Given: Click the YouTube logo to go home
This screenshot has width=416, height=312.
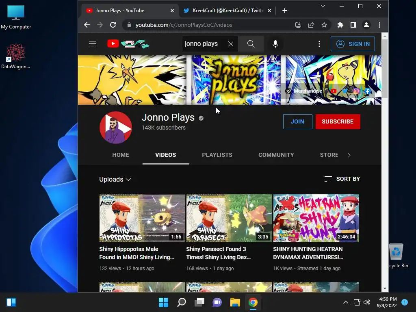Looking at the screenshot, I should [x=128, y=44].
